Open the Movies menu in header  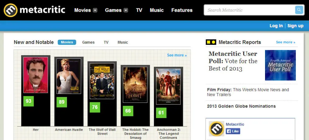click(83, 10)
